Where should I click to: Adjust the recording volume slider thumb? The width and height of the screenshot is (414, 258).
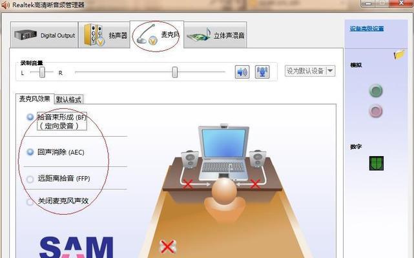point(175,72)
